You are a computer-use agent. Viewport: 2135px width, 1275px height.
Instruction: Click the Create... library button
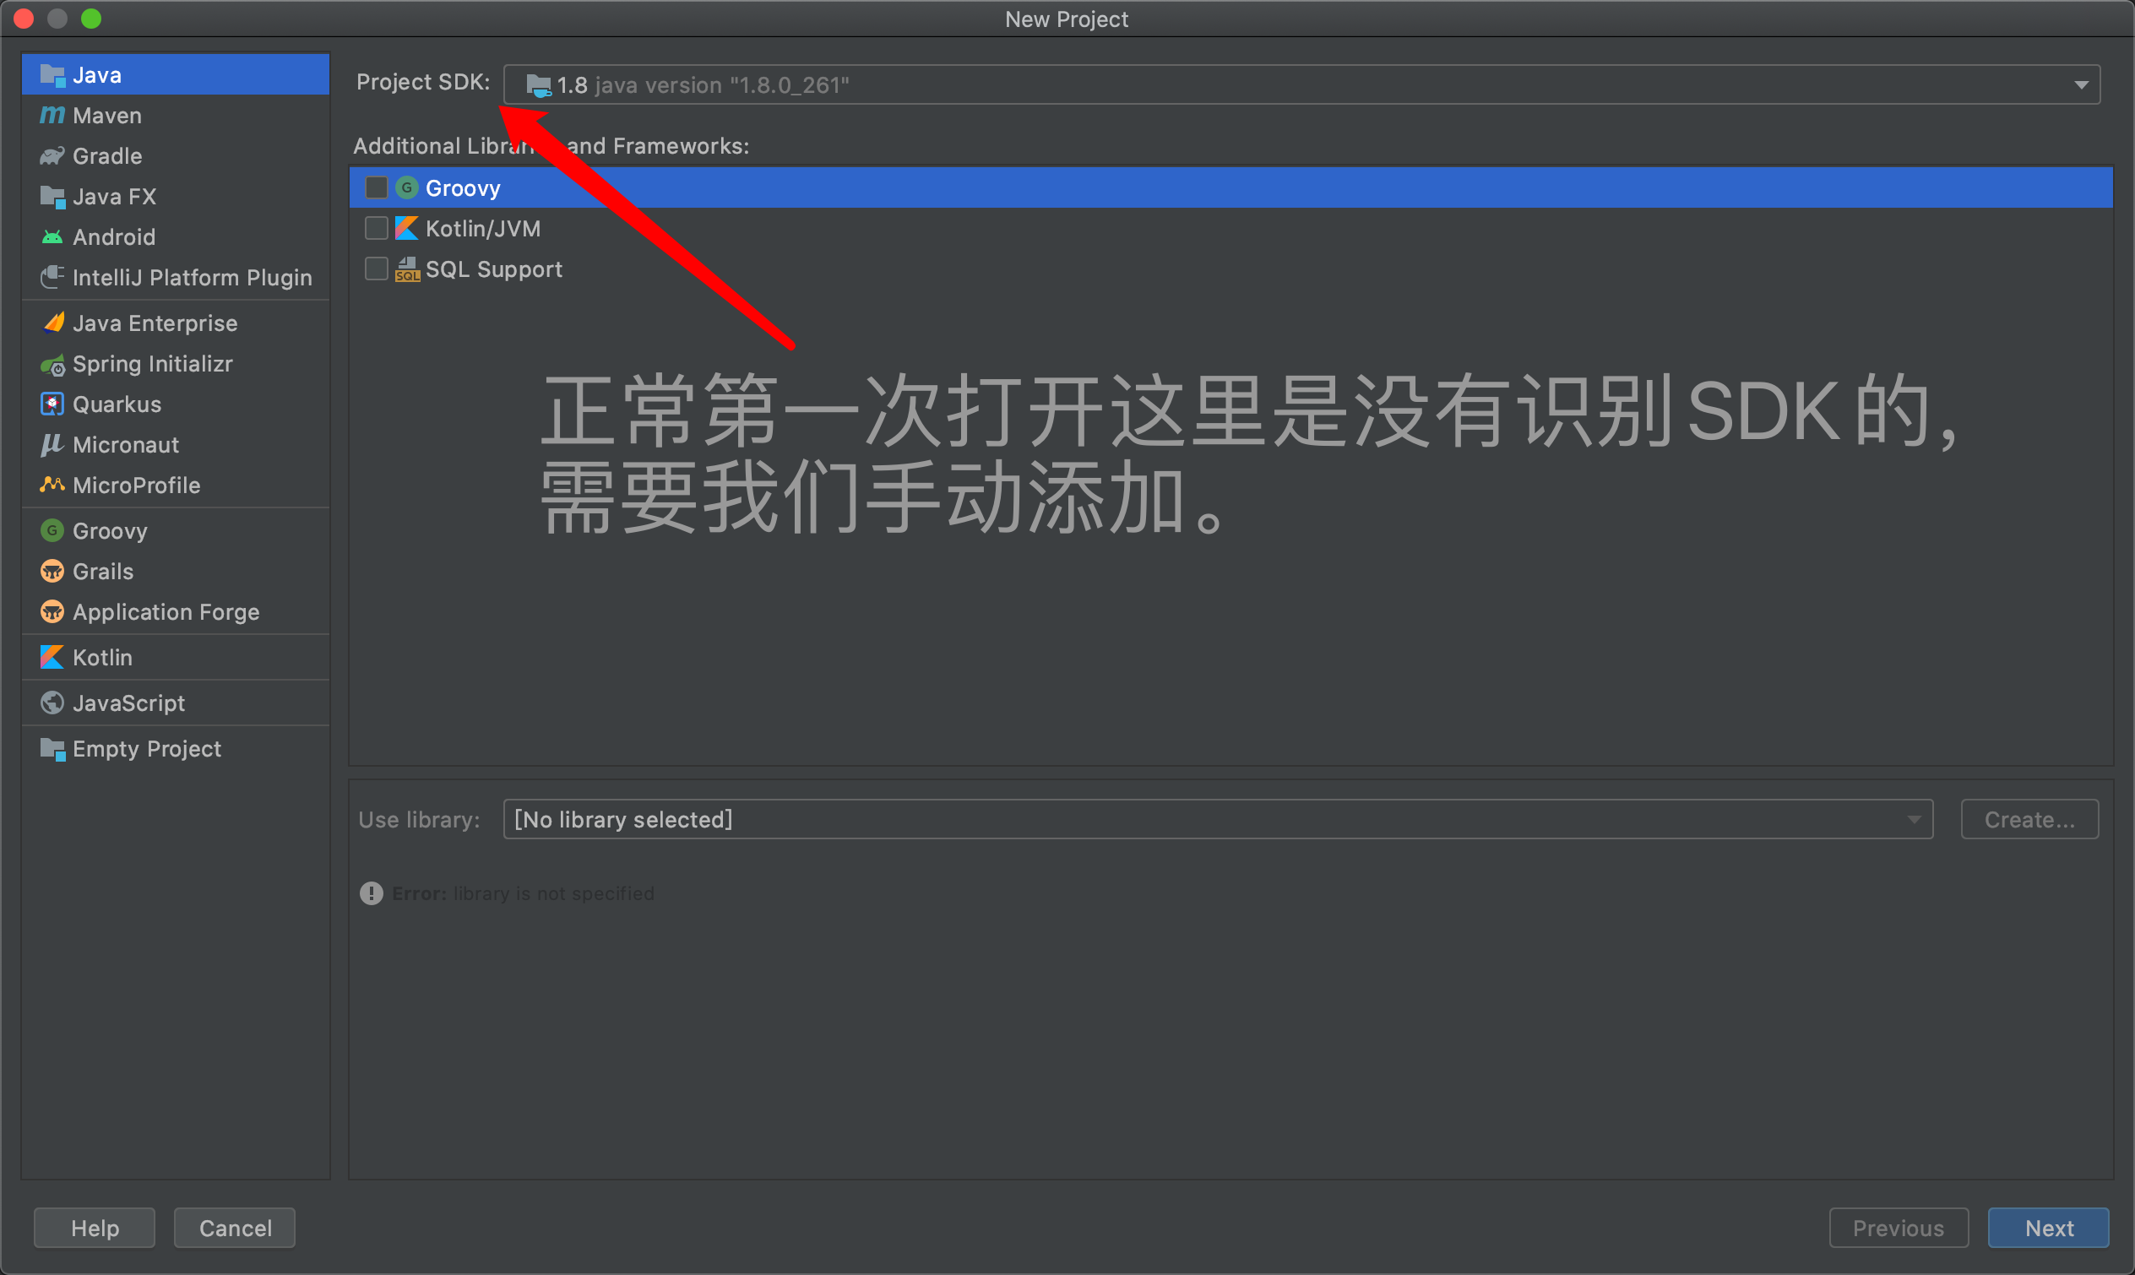(x=2029, y=820)
